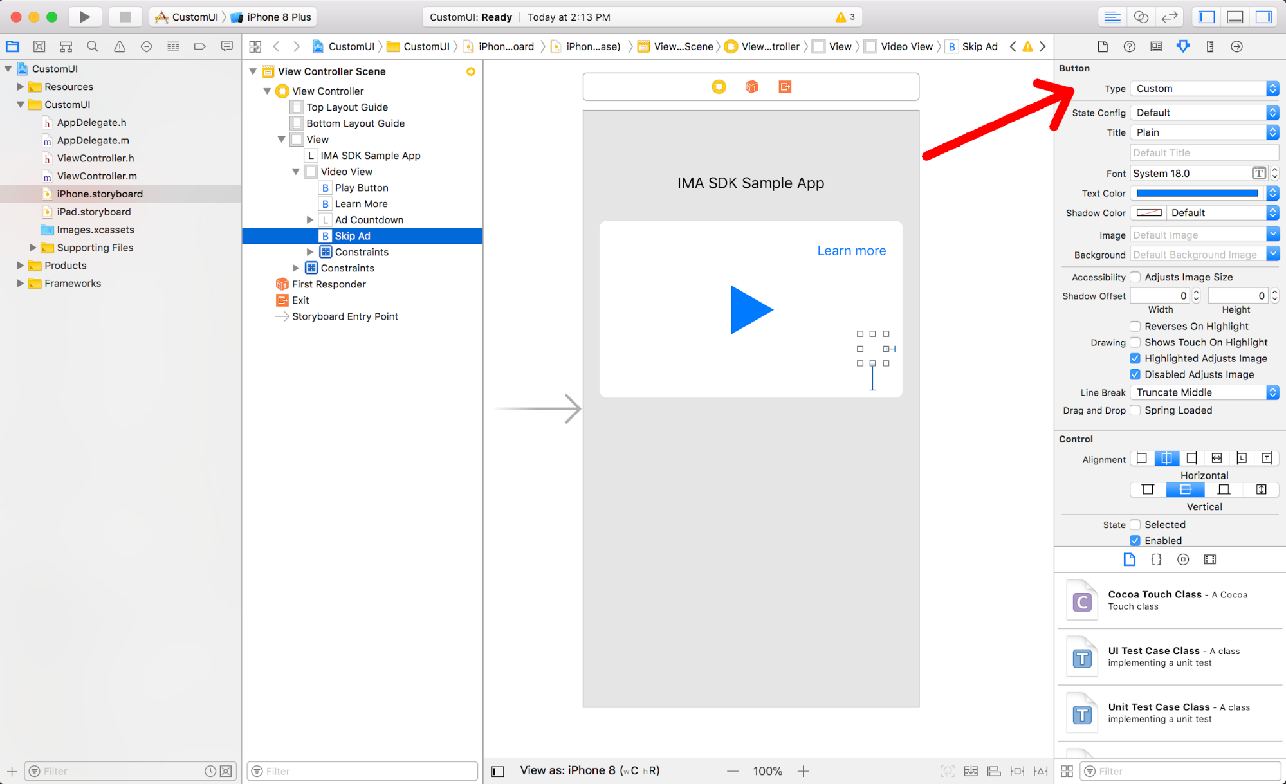Click View as: iPhone 8 button
The height and width of the screenshot is (784, 1286).
point(589,770)
